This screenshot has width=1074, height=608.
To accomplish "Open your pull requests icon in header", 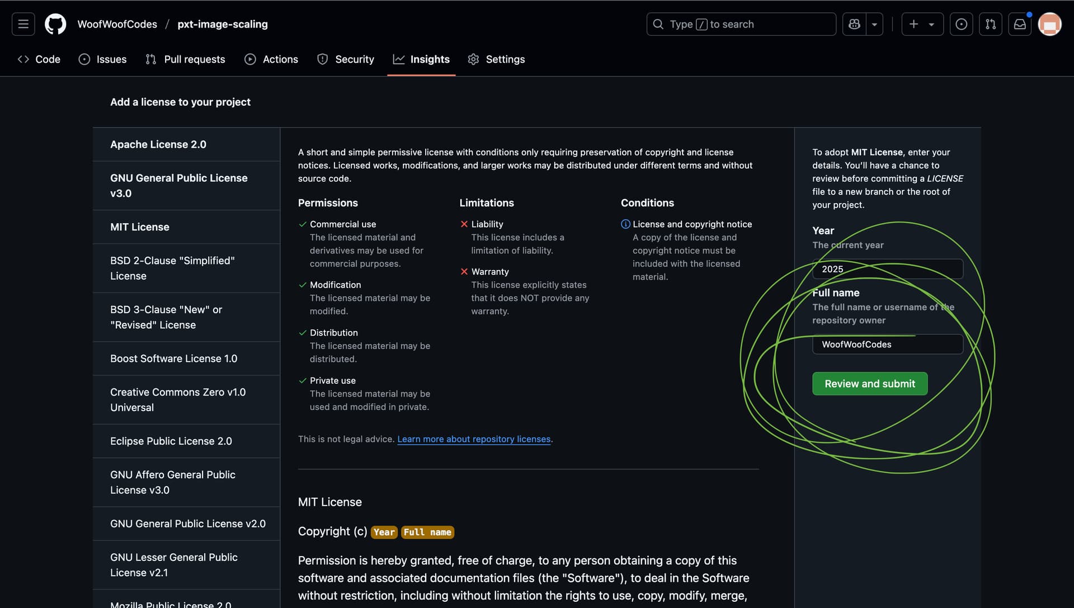I will pos(990,24).
